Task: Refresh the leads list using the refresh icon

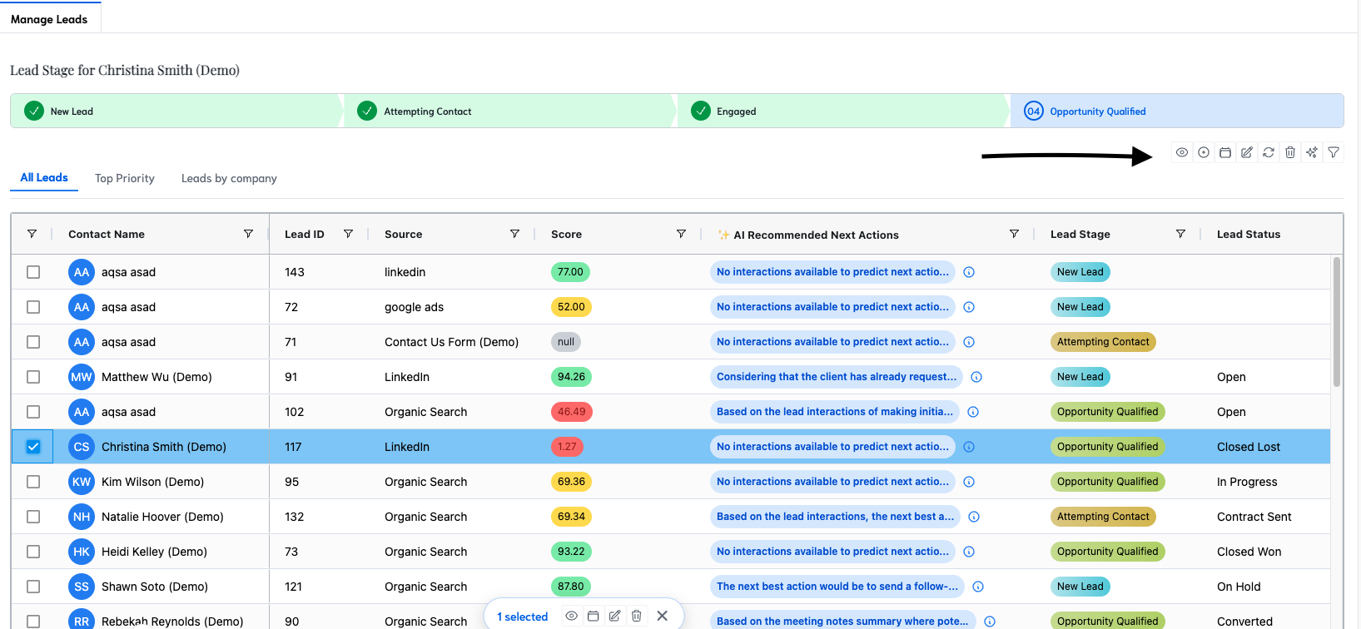Action: click(1268, 152)
